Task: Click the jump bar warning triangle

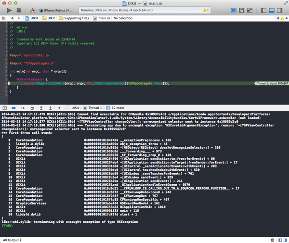Action: (282, 18)
